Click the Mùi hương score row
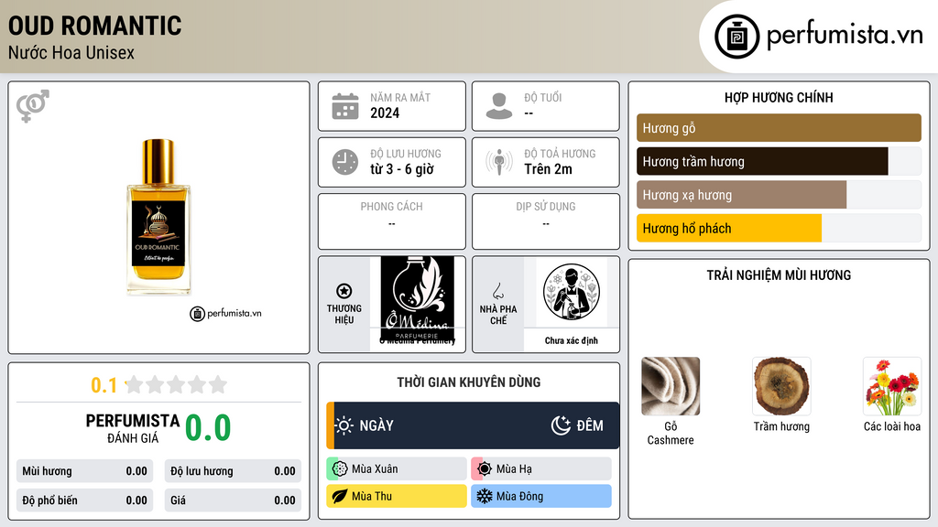Screen dimensions: 938x527 85,471
